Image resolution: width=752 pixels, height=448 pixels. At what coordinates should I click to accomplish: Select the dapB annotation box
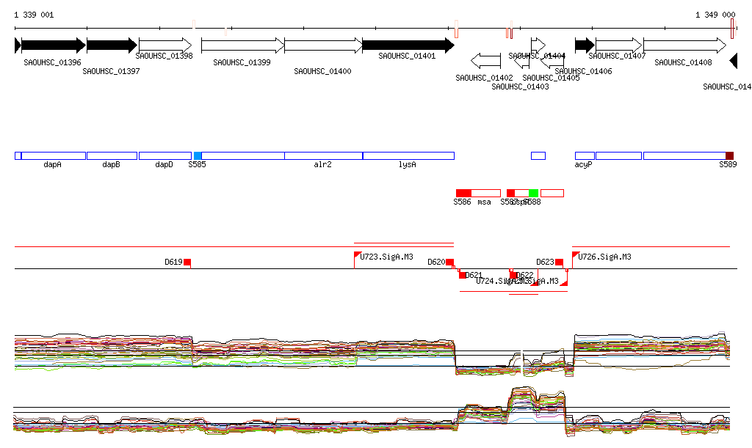[112, 155]
